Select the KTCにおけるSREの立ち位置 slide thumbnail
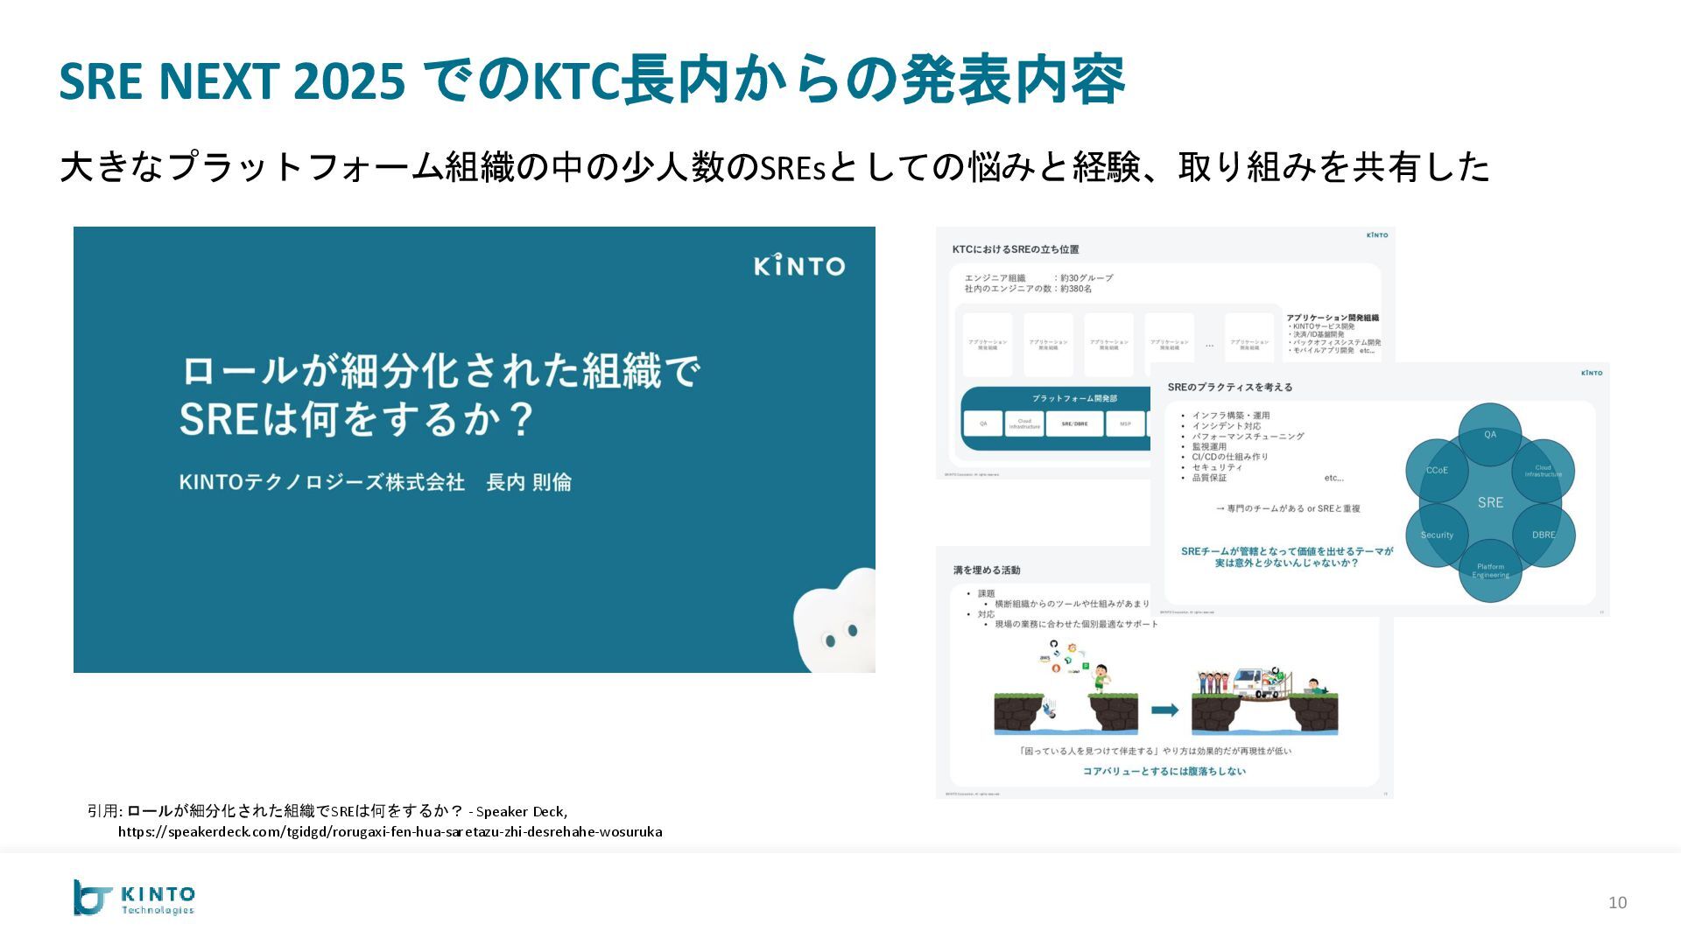The image size is (1681, 945). [1165, 353]
